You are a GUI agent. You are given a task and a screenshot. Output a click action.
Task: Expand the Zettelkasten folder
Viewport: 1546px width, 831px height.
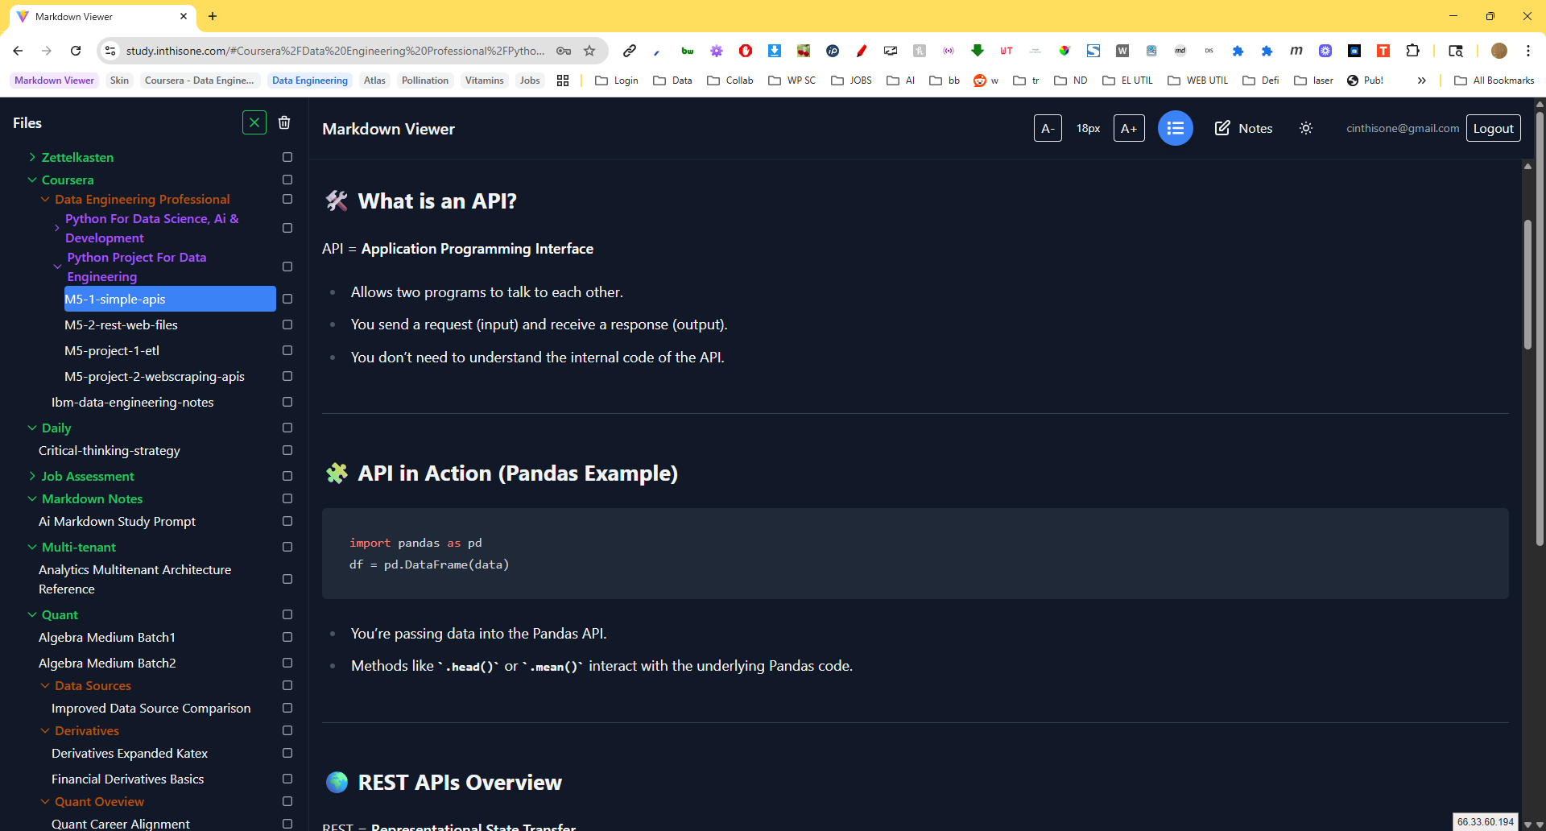[x=32, y=157]
